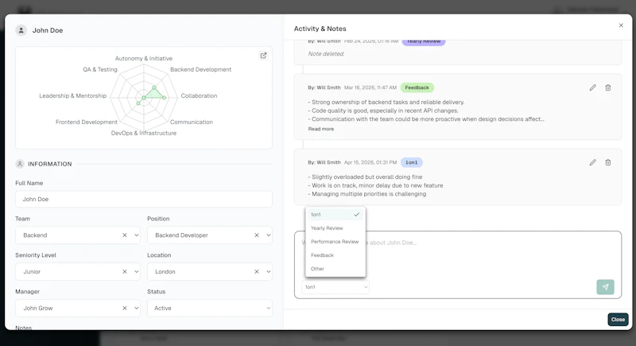This screenshot has width=636, height=346.
Task: Delete the Feedback note trash icon
Action: (x=608, y=87)
